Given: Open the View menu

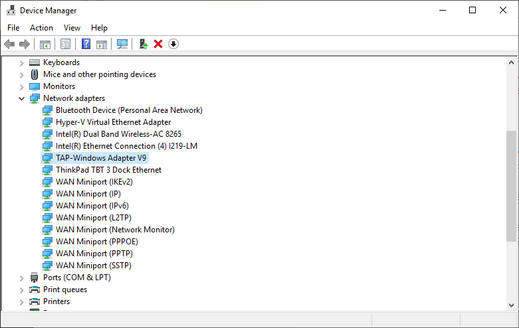Looking at the screenshot, I should pyautogui.click(x=72, y=28).
